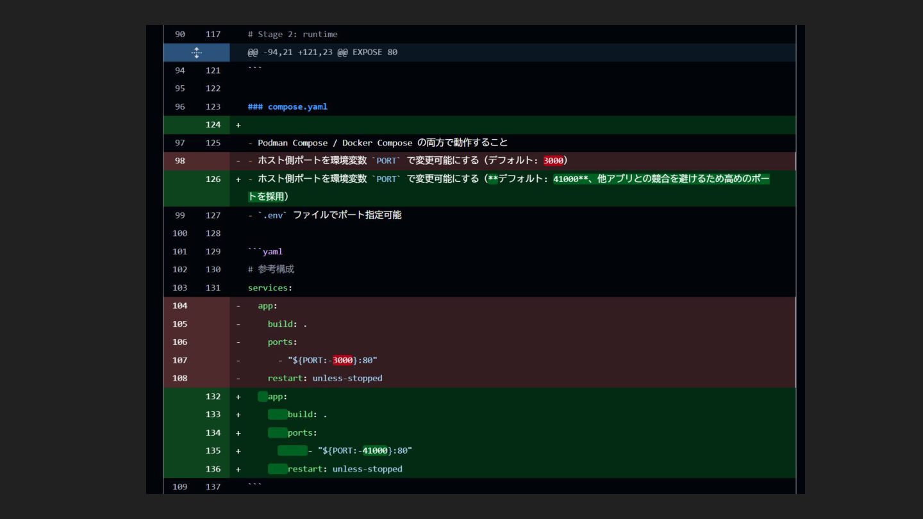Click the '# Stage 2: runtime' line
This screenshot has height=519, width=923.
click(292, 34)
